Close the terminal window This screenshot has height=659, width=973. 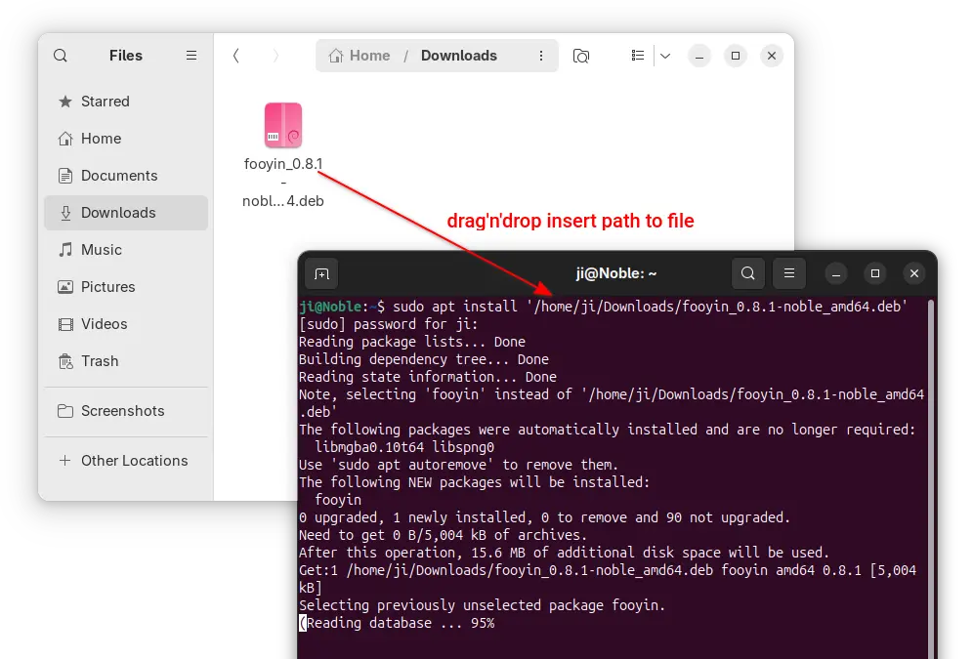(914, 273)
